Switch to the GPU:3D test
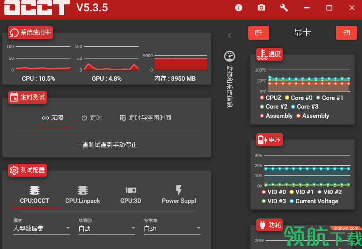Image resolution: width=362 pixels, height=249 pixels. tap(131, 195)
